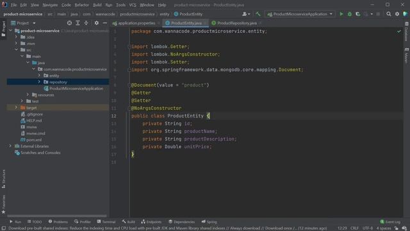The width and height of the screenshot is (410, 231).
Task: Run the application with the green play button
Action: pyautogui.click(x=341, y=14)
